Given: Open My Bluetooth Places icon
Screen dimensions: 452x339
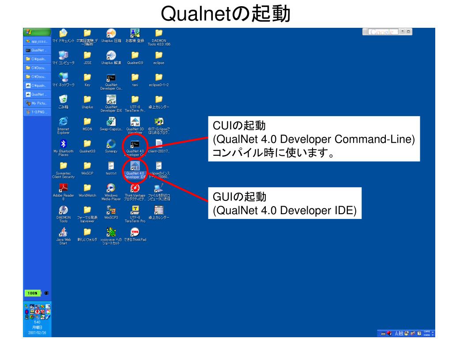Looking at the screenshot, I should (x=64, y=147).
